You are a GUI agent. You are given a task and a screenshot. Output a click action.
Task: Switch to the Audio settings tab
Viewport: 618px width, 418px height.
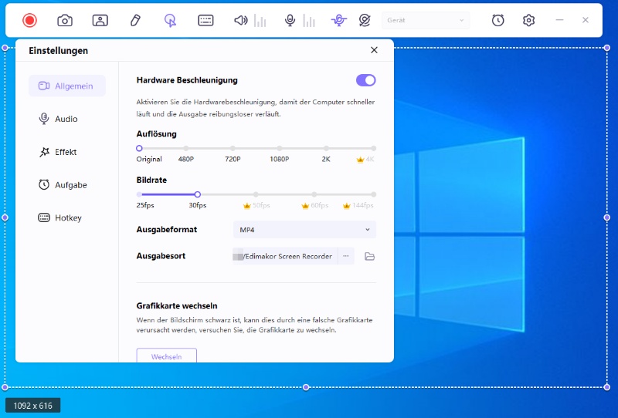click(x=66, y=119)
